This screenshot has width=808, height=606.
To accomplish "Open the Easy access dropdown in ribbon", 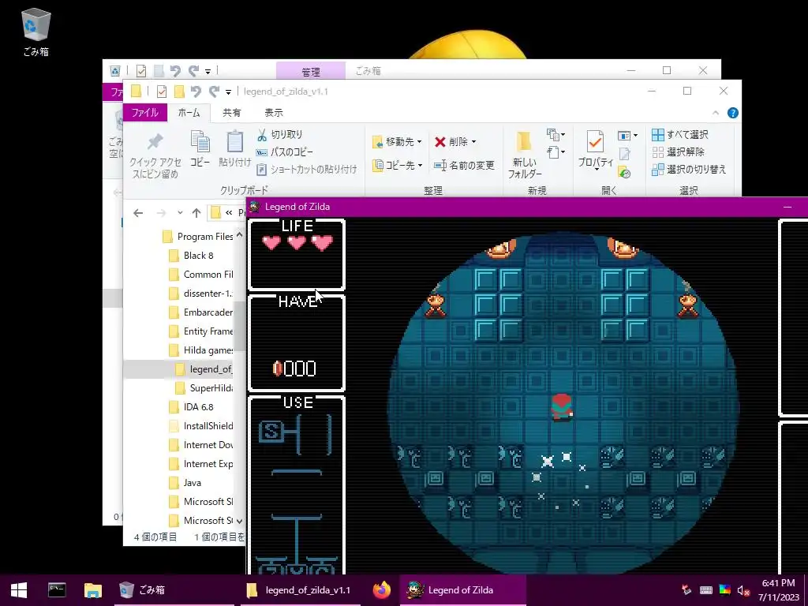I will pos(556,152).
